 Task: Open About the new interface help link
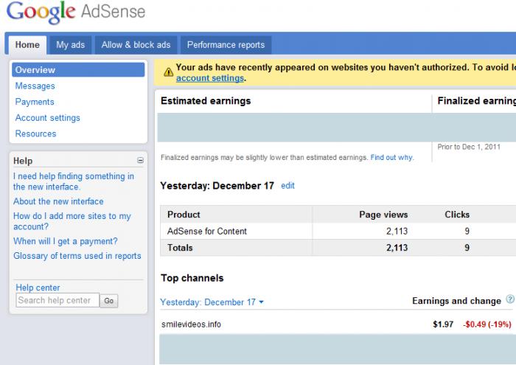click(58, 201)
